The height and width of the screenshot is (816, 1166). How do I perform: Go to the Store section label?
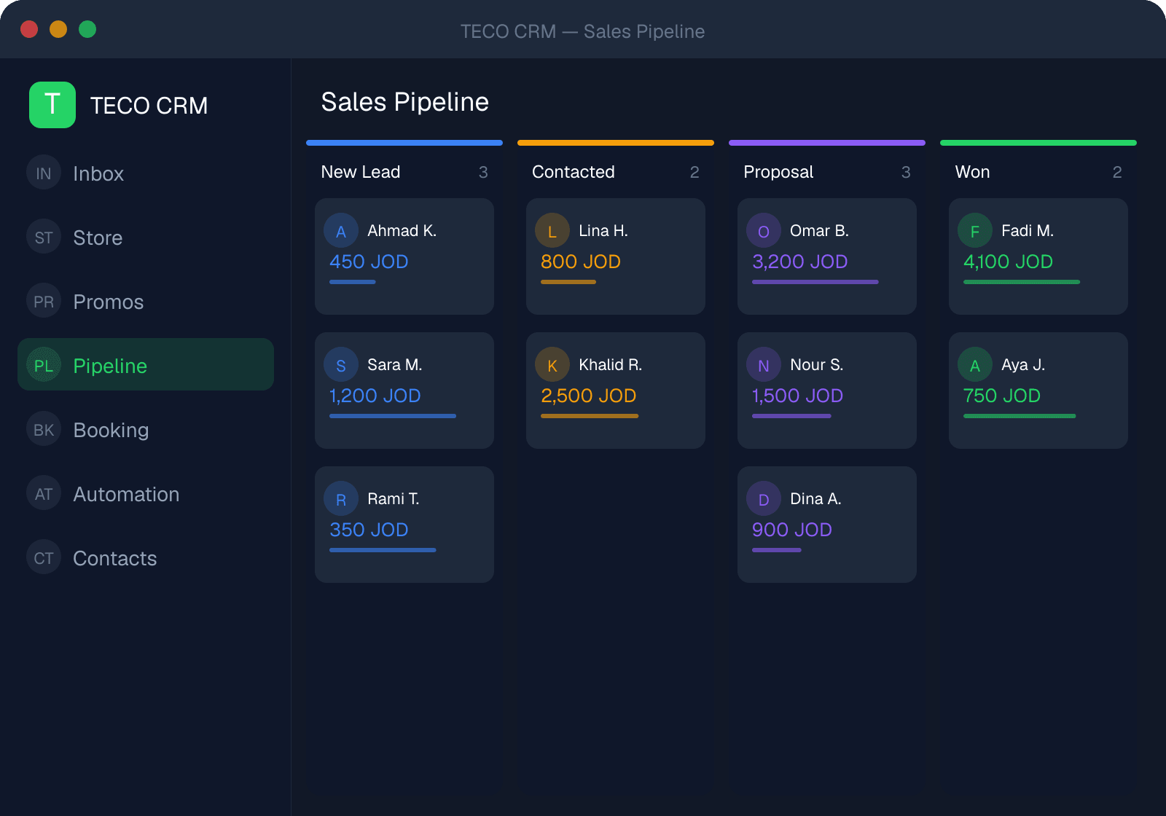pos(98,238)
